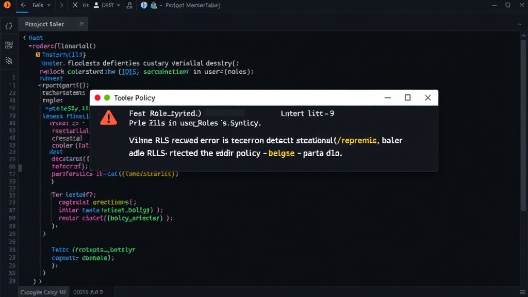Click the warning triangle icon in the dialog
The width and height of the screenshot is (528, 297).
[x=108, y=118]
